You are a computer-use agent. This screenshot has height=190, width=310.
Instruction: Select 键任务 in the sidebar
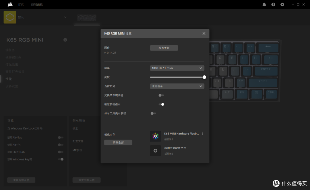click(x=10, y=50)
